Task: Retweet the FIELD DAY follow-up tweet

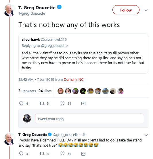Action: [x=42, y=154]
